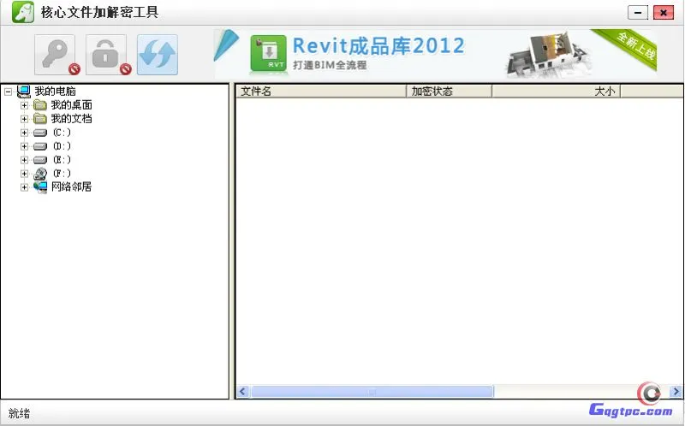This screenshot has height=426, width=685.
Task: Select the (E:) drive entry
Action: tap(62, 160)
